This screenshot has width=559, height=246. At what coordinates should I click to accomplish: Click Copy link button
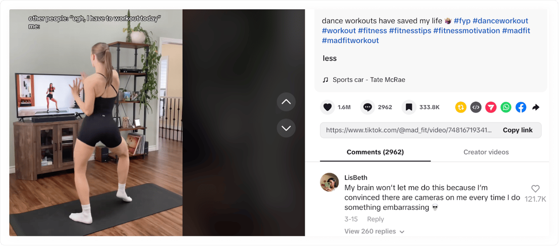coord(518,130)
